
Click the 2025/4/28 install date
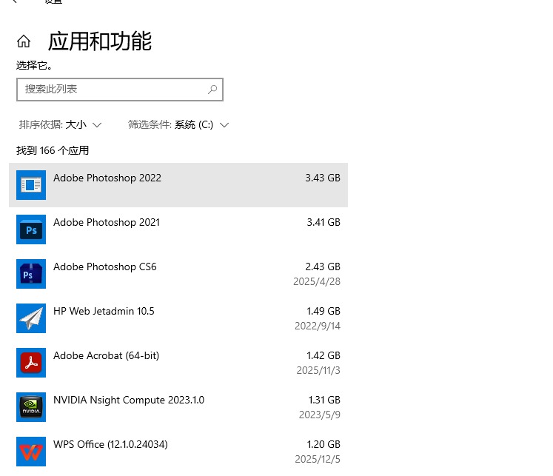(317, 281)
